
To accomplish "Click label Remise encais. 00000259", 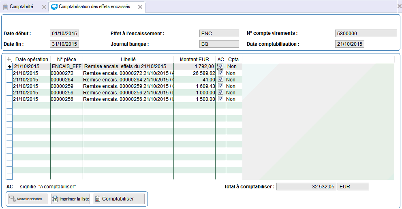I will click(128, 86).
